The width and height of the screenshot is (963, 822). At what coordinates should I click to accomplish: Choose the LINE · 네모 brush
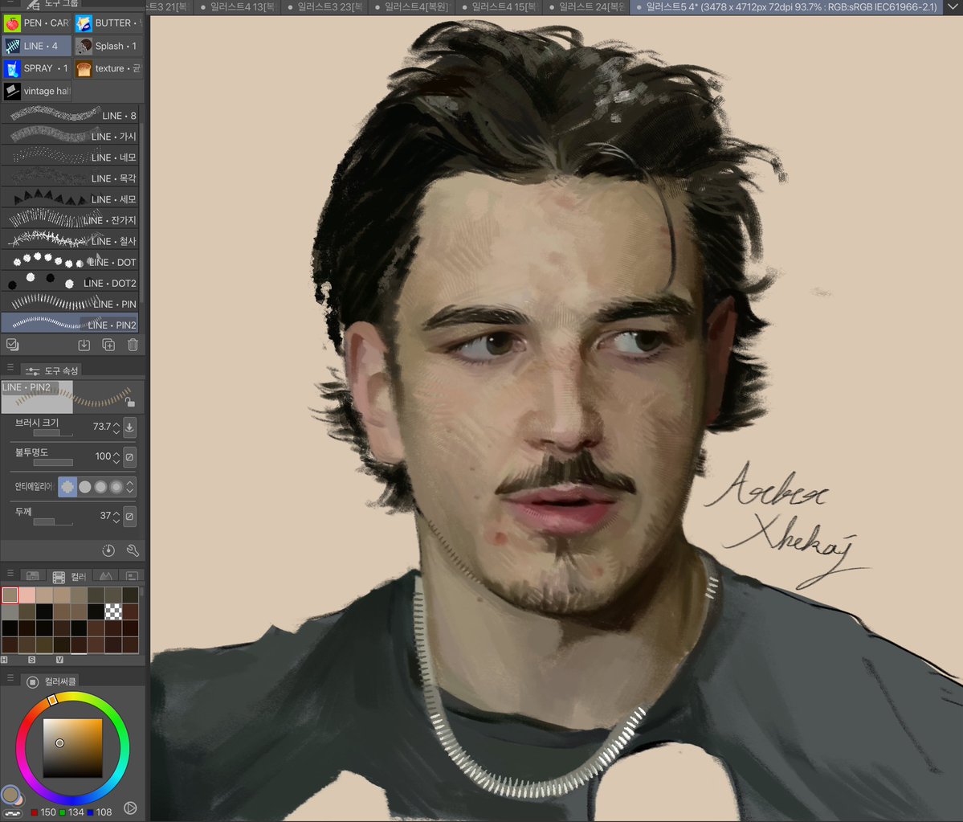pyautogui.click(x=70, y=157)
